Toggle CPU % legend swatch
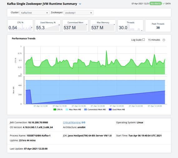 pyautogui.click(x=55, y=109)
